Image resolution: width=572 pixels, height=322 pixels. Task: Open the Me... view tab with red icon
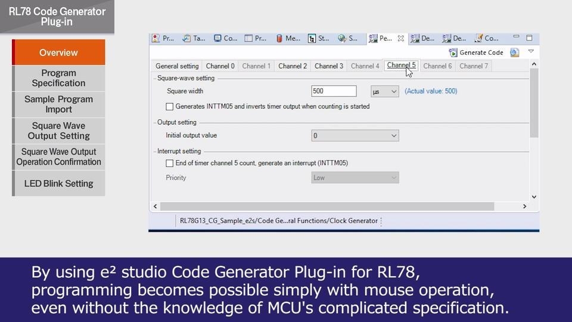pyautogui.click(x=288, y=38)
